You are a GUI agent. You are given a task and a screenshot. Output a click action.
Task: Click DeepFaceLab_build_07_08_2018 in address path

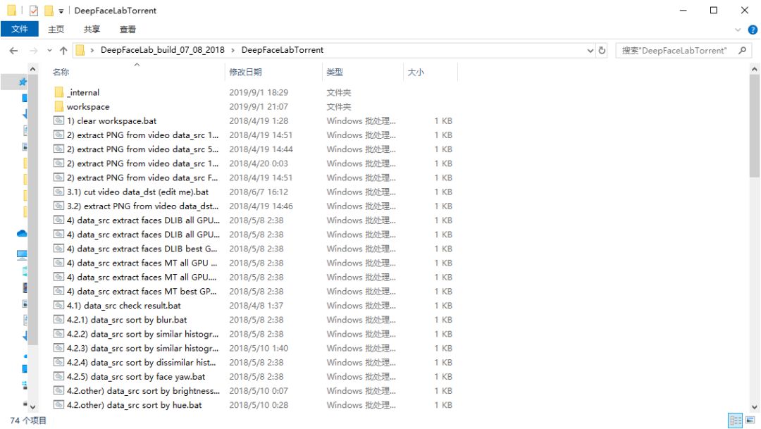click(x=163, y=50)
